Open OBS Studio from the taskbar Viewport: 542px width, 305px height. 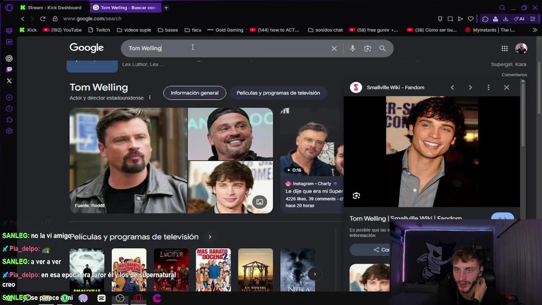(x=120, y=298)
